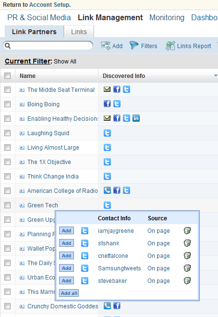This screenshot has width=218, height=317.
Task: Click the Facebook icon in the Boing Boing row
Action: point(107,104)
